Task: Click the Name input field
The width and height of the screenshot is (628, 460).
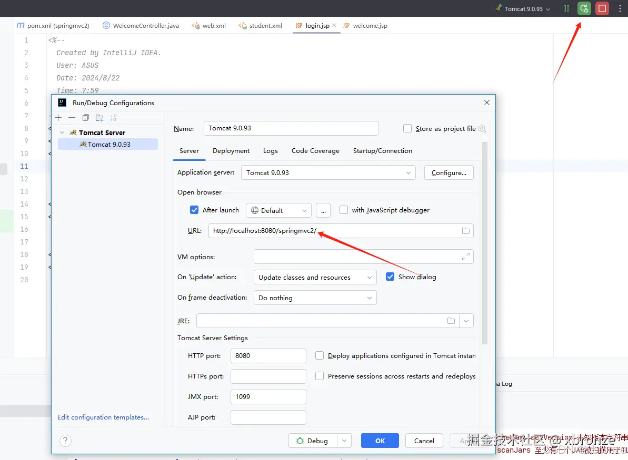Action: tap(291, 128)
